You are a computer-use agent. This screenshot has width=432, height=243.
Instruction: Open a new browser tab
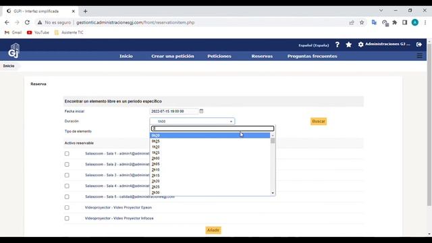tap(86, 11)
